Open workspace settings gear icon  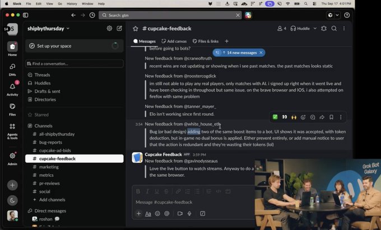click(109, 28)
